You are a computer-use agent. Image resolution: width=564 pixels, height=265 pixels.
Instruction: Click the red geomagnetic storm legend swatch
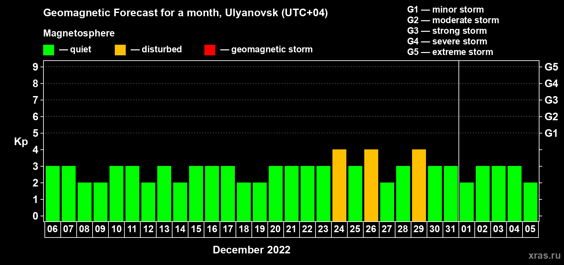click(210, 50)
